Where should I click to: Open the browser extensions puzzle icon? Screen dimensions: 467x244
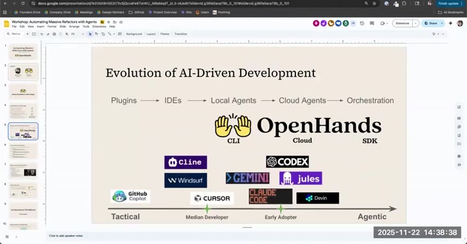pyautogui.click(x=404, y=3)
